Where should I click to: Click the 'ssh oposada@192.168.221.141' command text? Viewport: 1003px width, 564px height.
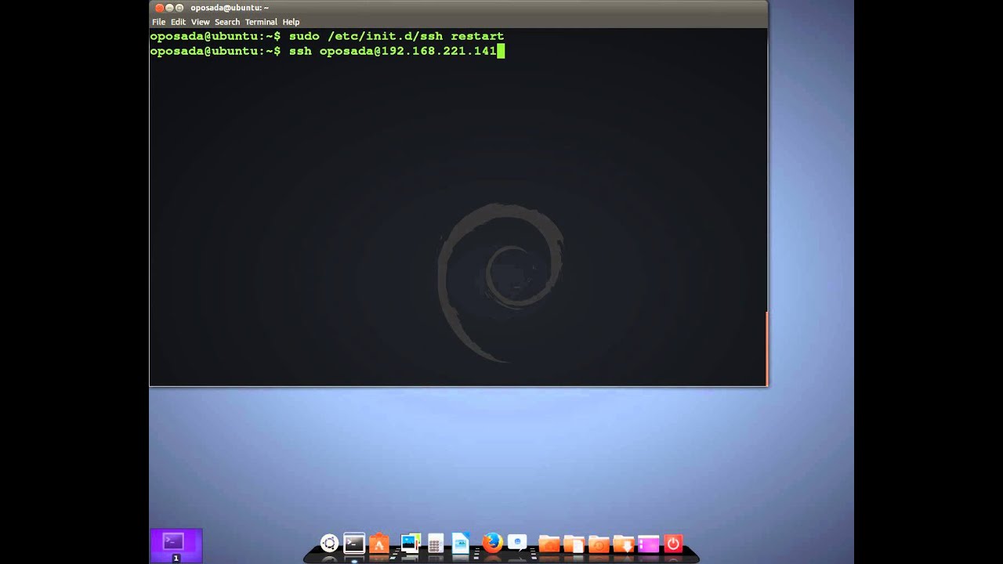tap(393, 51)
